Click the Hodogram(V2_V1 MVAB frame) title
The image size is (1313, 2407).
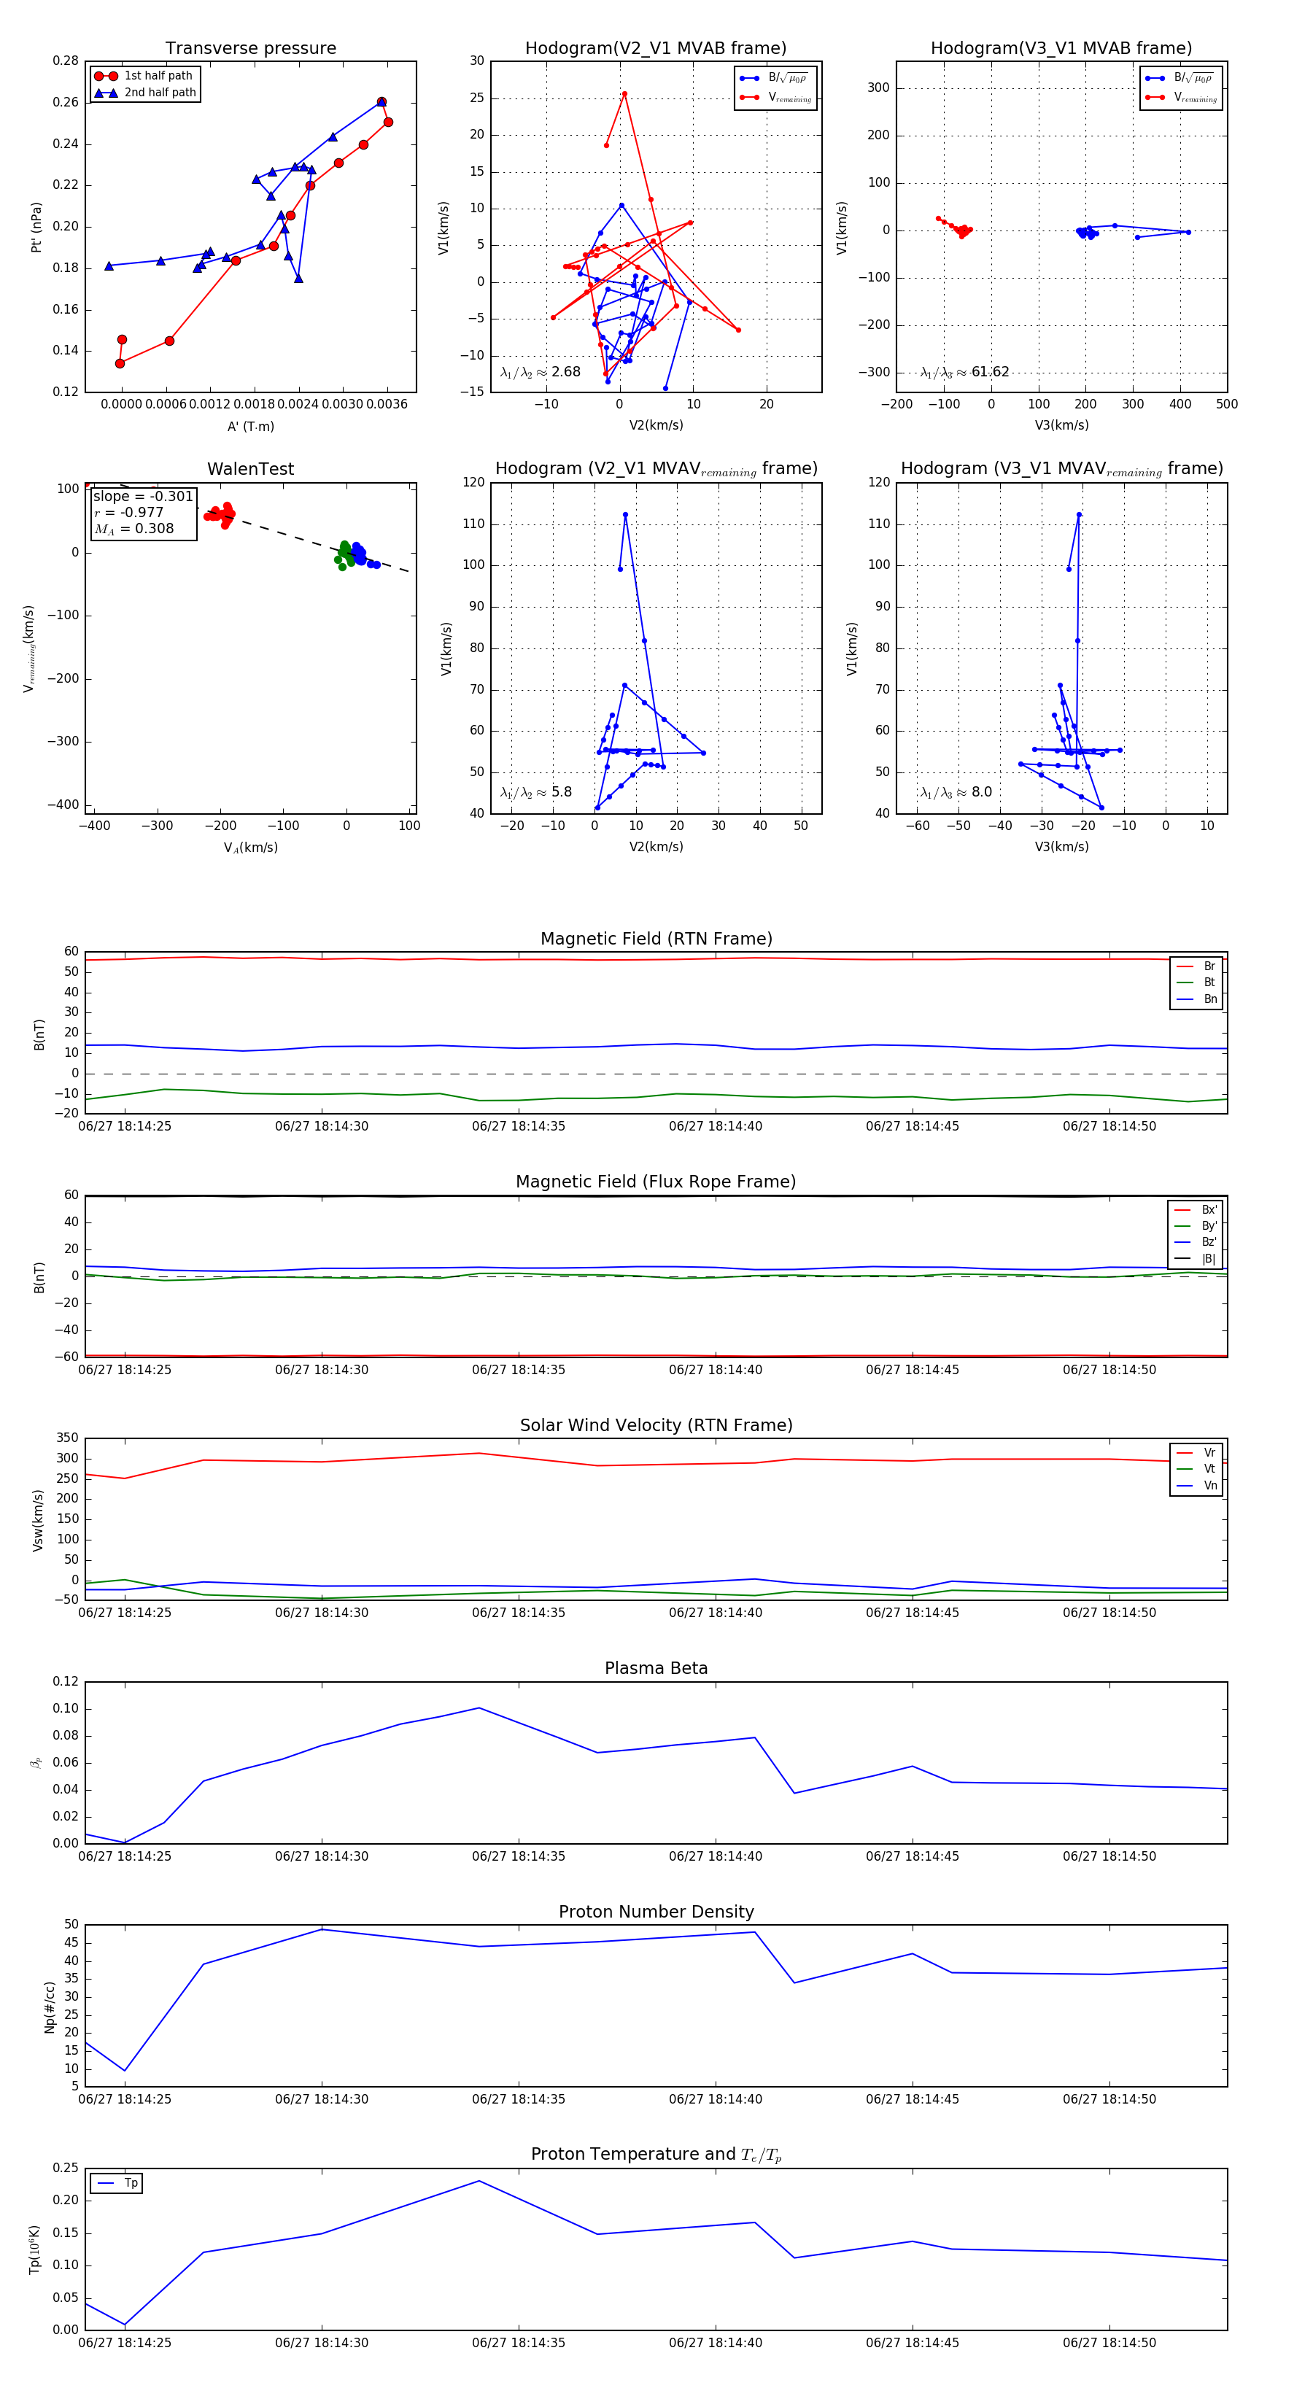click(x=655, y=47)
